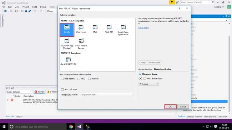Switch to the Team Explorer tab
The height and width of the screenshot is (130, 232).
(210, 116)
